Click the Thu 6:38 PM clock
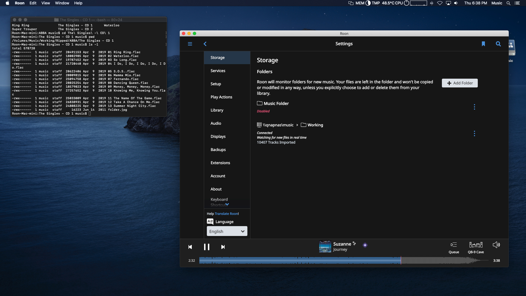 [x=476, y=3]
